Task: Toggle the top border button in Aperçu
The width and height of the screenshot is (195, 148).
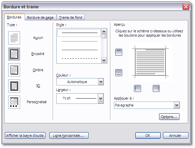Action: 119,52
